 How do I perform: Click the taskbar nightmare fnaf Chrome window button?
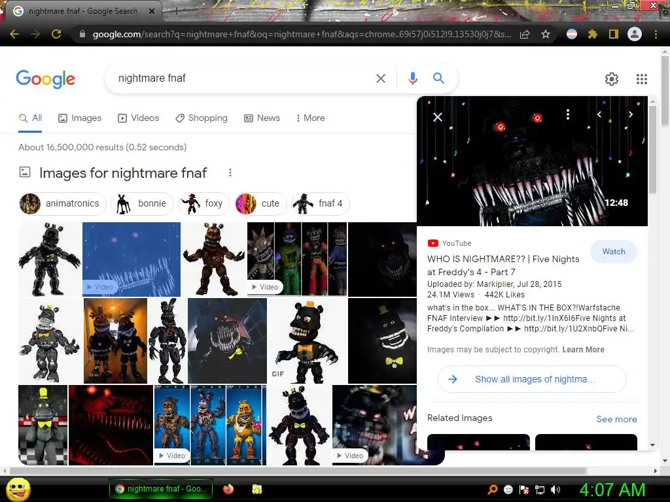[x=162, y=489]
